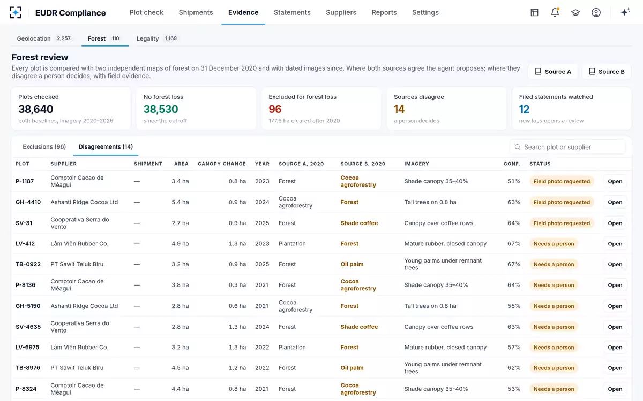643x401 pixels.
Task: Sort by the YEAR column header
Action: click(x=262, y=164)
